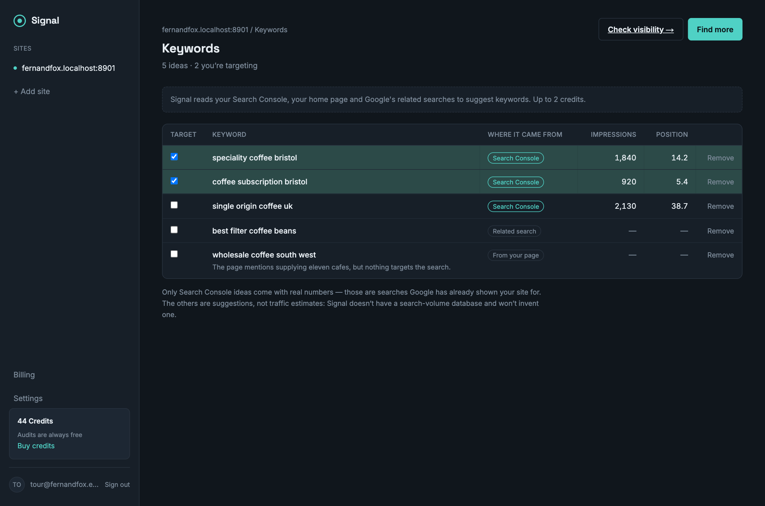Remove wholesale coffee south west keyword
The image size is (765, 506).
(720, 255)
